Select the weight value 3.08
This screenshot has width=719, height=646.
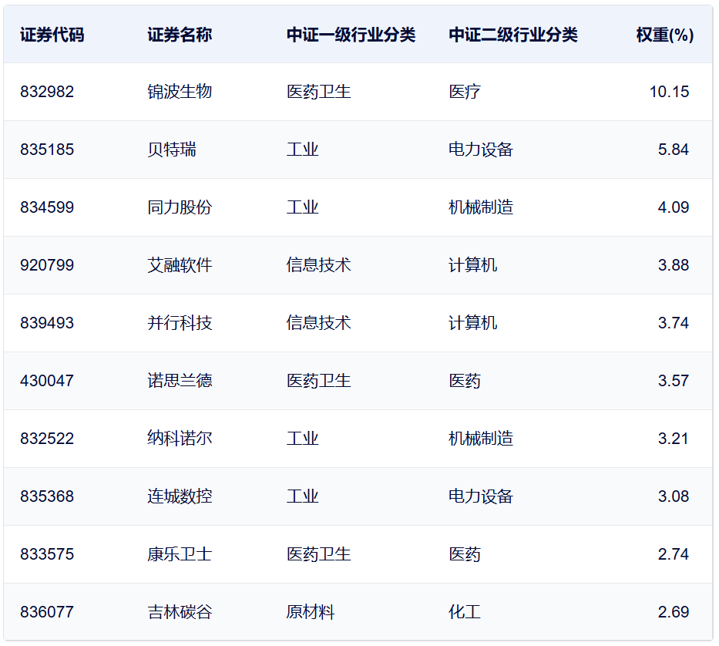coord(673,496)
